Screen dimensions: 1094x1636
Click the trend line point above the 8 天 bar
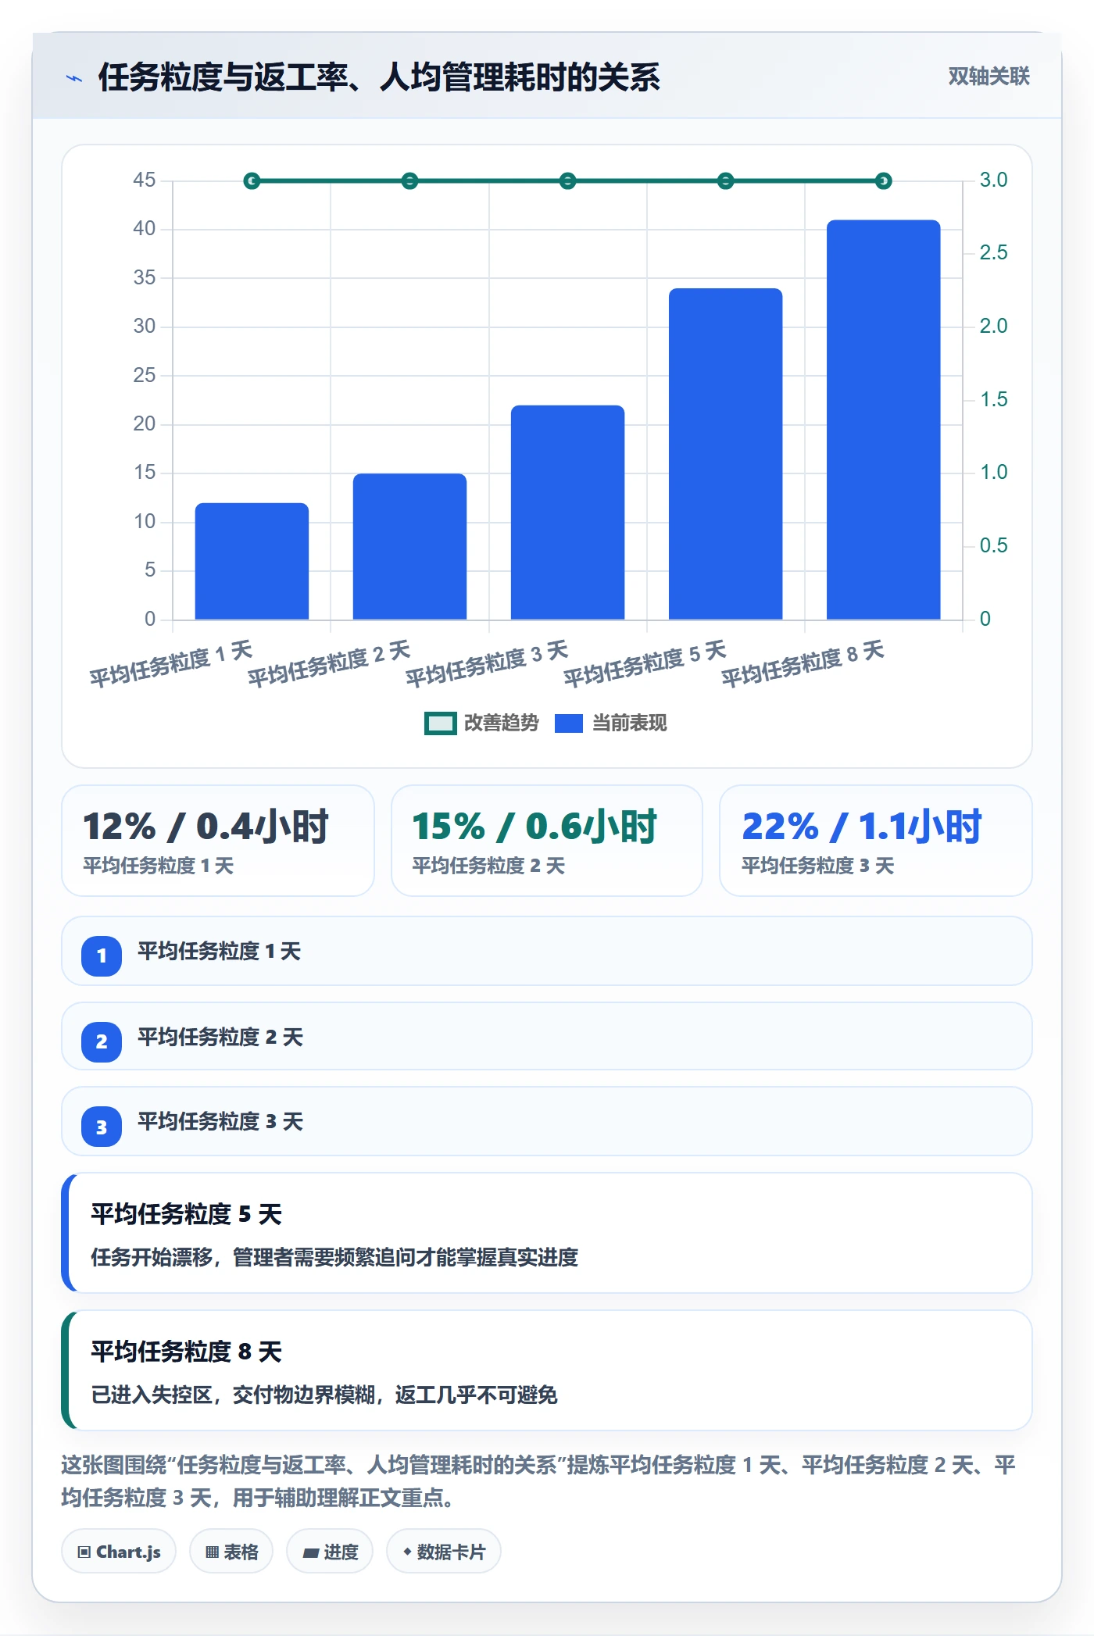coord(883,181)
